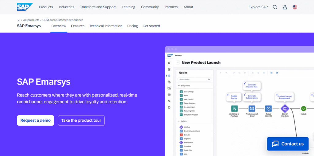Screen dimensions: 314x156
Task: Click the green Include checkmark node
Action: coord(304,108)
